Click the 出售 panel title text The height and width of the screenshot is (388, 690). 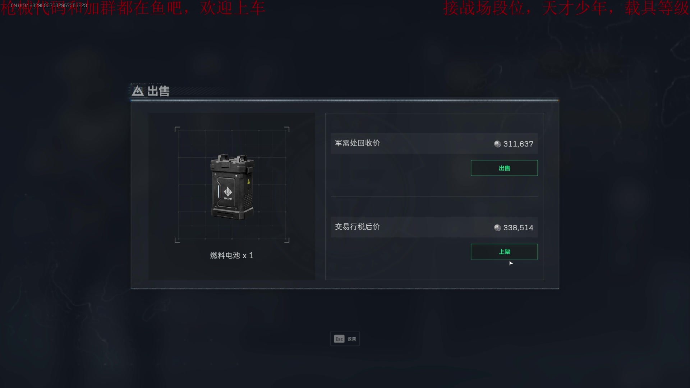click(x=158, y=91)
